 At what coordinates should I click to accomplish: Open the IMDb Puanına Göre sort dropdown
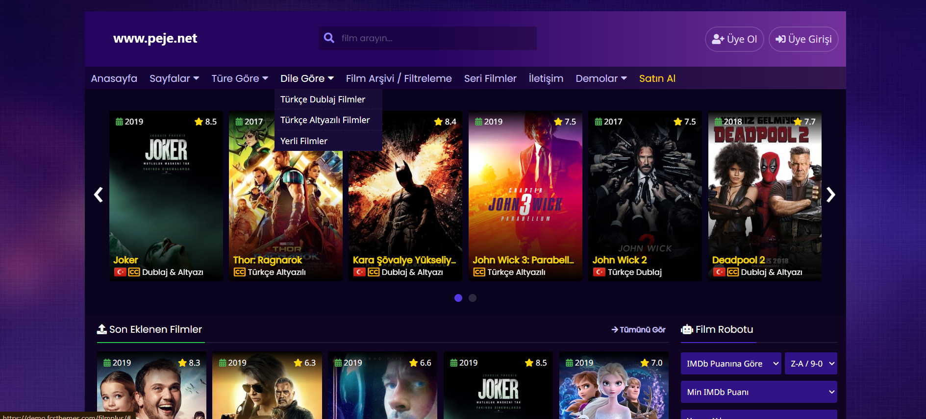730,364
